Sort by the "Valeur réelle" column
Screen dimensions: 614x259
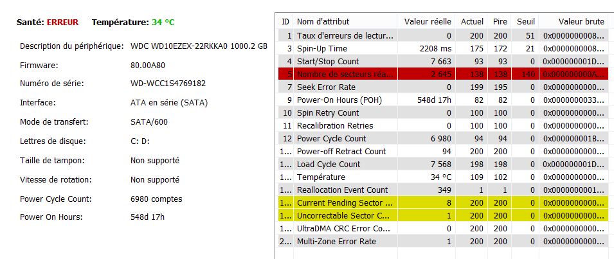click(428, 21)
